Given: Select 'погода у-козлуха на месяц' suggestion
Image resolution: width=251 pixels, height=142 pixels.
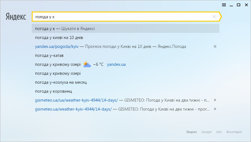Looking at the screenshot, I should pyautogui.click(x=126, y=82).
